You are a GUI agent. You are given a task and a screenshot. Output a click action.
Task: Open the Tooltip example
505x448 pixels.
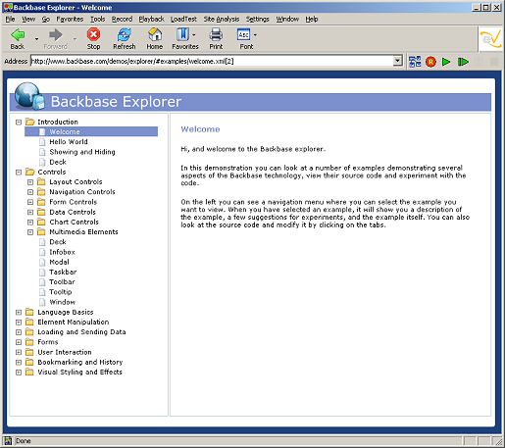[x=61, y=292]
